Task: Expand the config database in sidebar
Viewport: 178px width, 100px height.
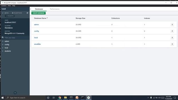Action: coord(3,44)
